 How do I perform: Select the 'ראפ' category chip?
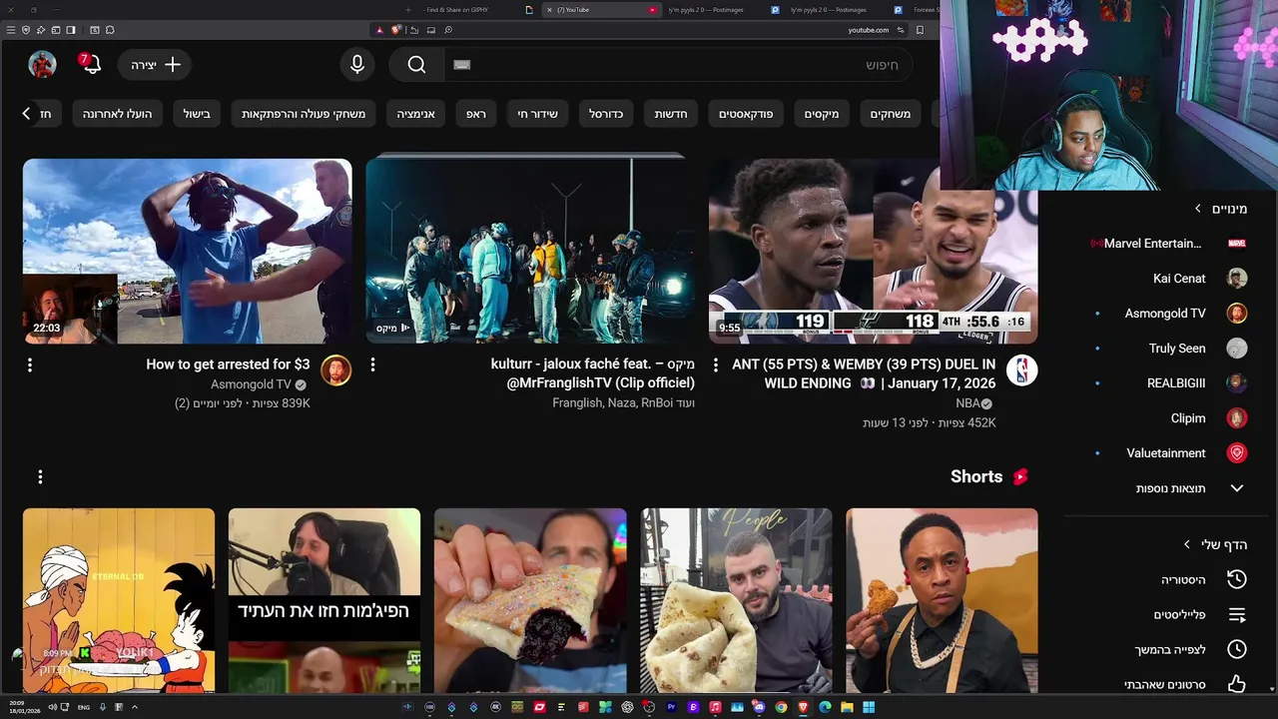tap(476, 114)
